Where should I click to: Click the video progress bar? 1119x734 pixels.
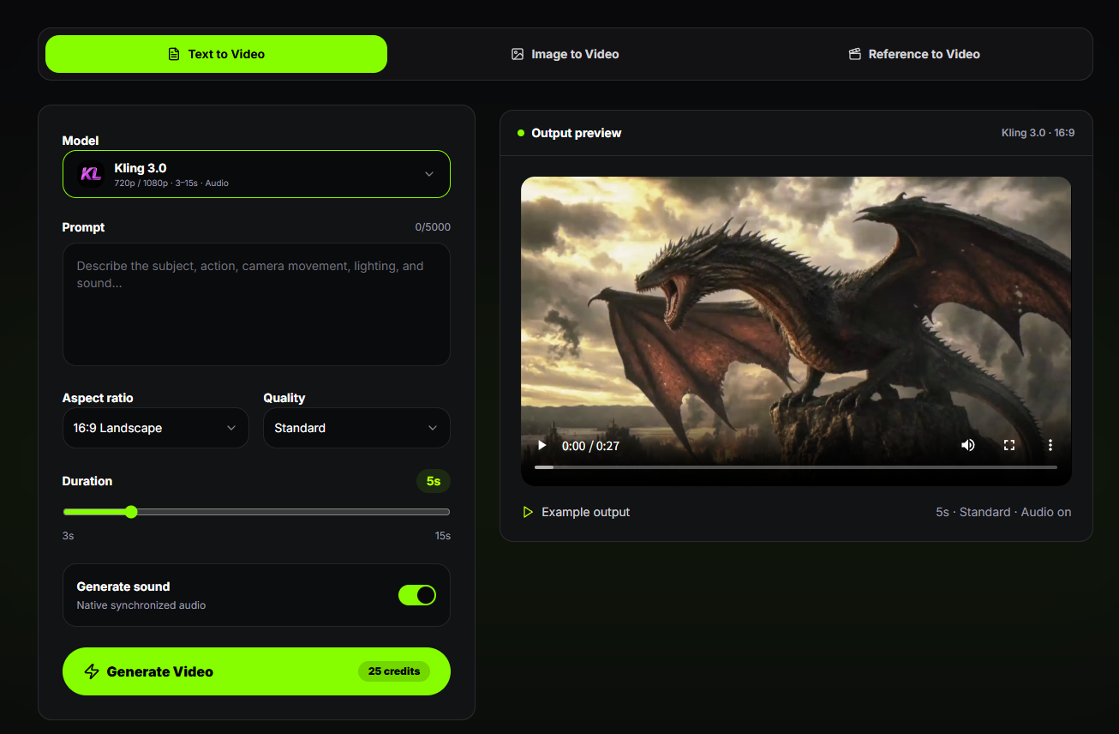[x=796, y=467]
